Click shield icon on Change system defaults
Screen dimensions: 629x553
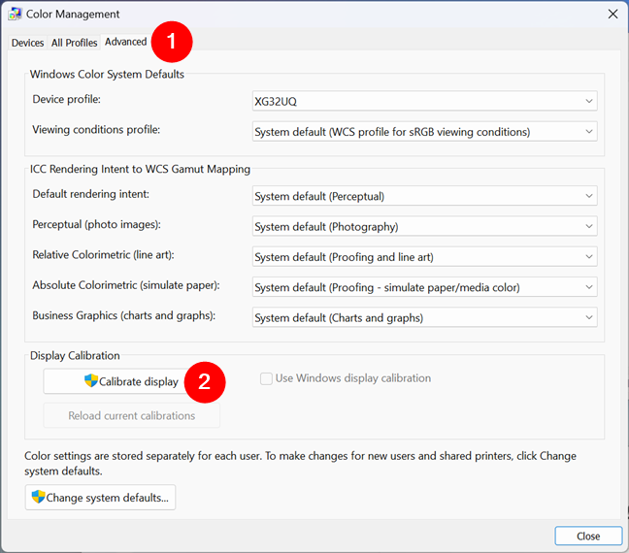pyautogui.click(x=38, y=497)
